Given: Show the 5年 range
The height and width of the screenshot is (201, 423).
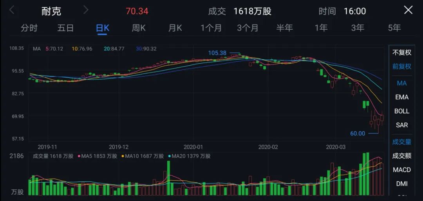Looking at the screenshot, I should pyautogui.click(x=394, y=28).
